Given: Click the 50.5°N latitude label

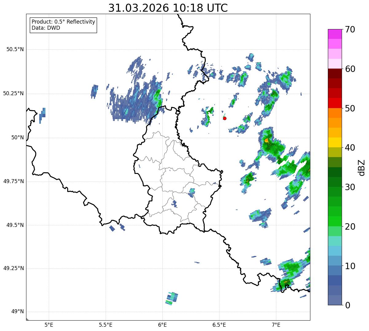Looking at the screenshot, I should [x=15, y=49].
